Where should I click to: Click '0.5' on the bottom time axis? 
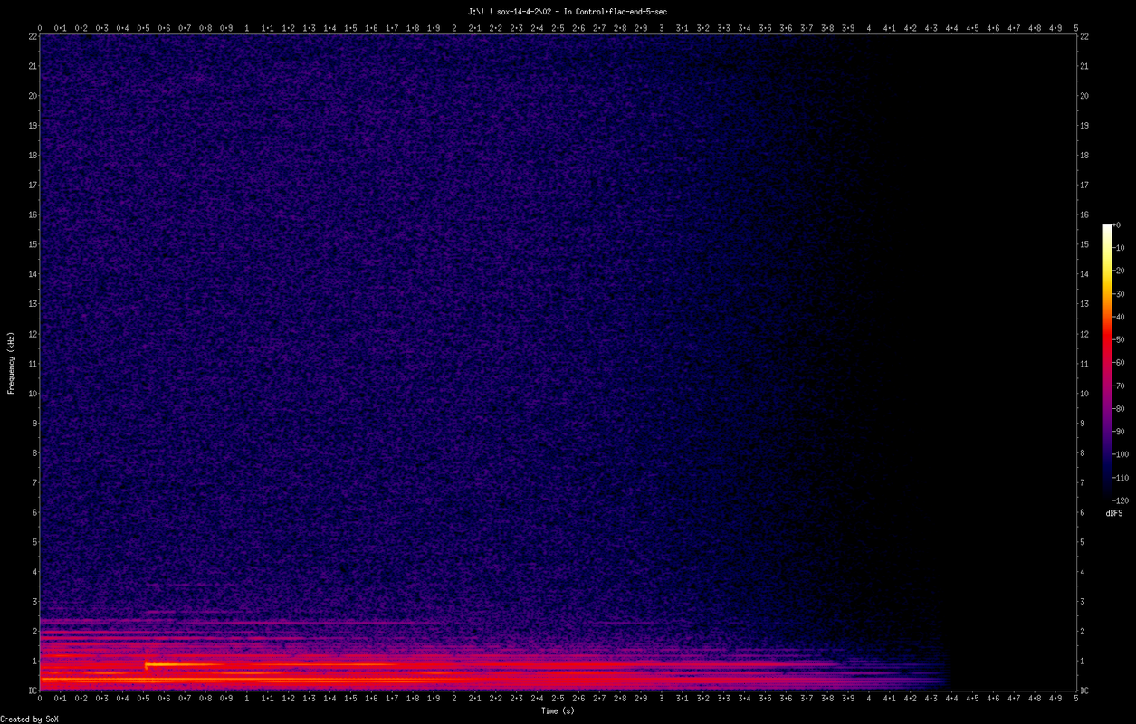click(x=143, y=699)
